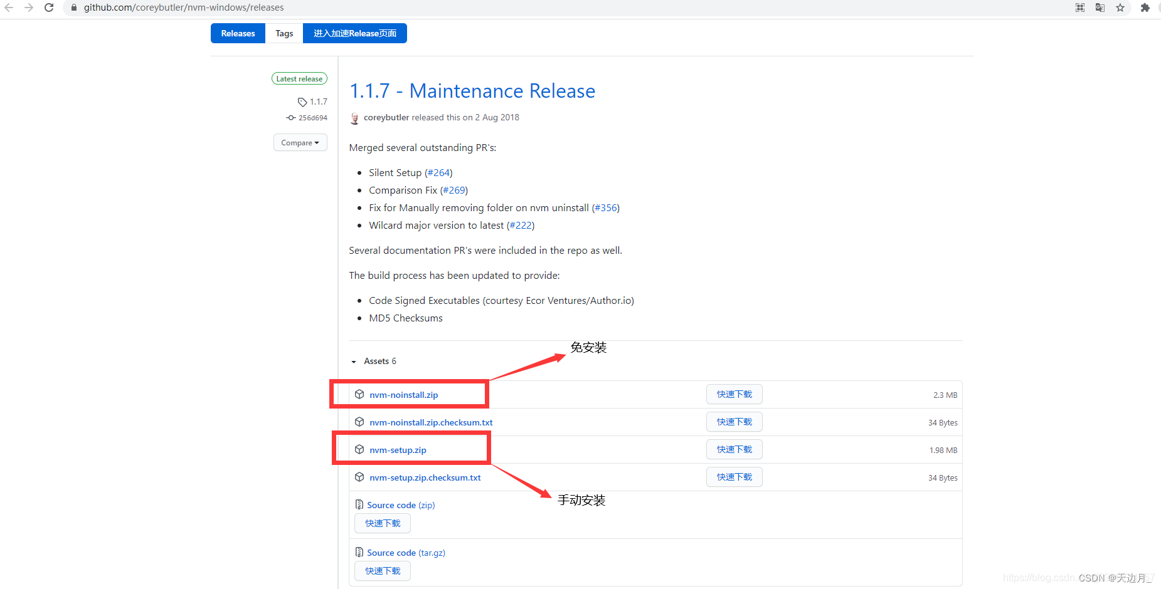The image size is (1161, 589).
Task: Click 快速下载 for nvm-noinstall.zip.checksum.txt
Action: [734, 422]
